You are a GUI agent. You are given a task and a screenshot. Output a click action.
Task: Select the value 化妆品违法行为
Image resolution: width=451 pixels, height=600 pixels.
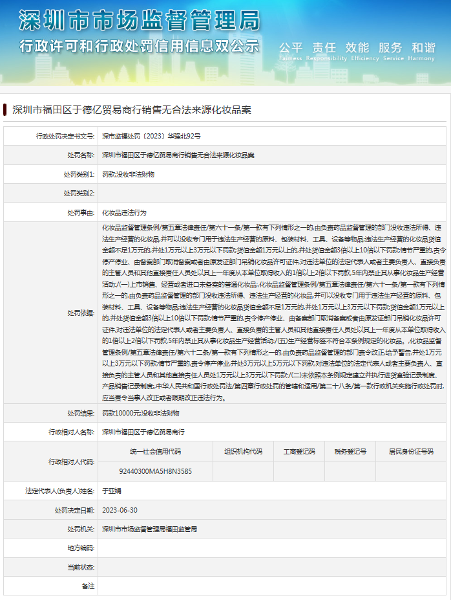point(124,213)
